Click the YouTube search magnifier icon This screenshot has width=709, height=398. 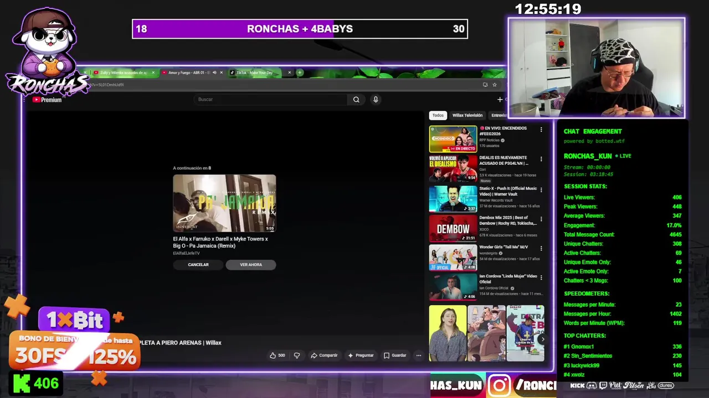356,99
